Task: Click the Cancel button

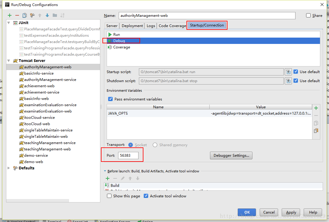Action: point(269,212)
